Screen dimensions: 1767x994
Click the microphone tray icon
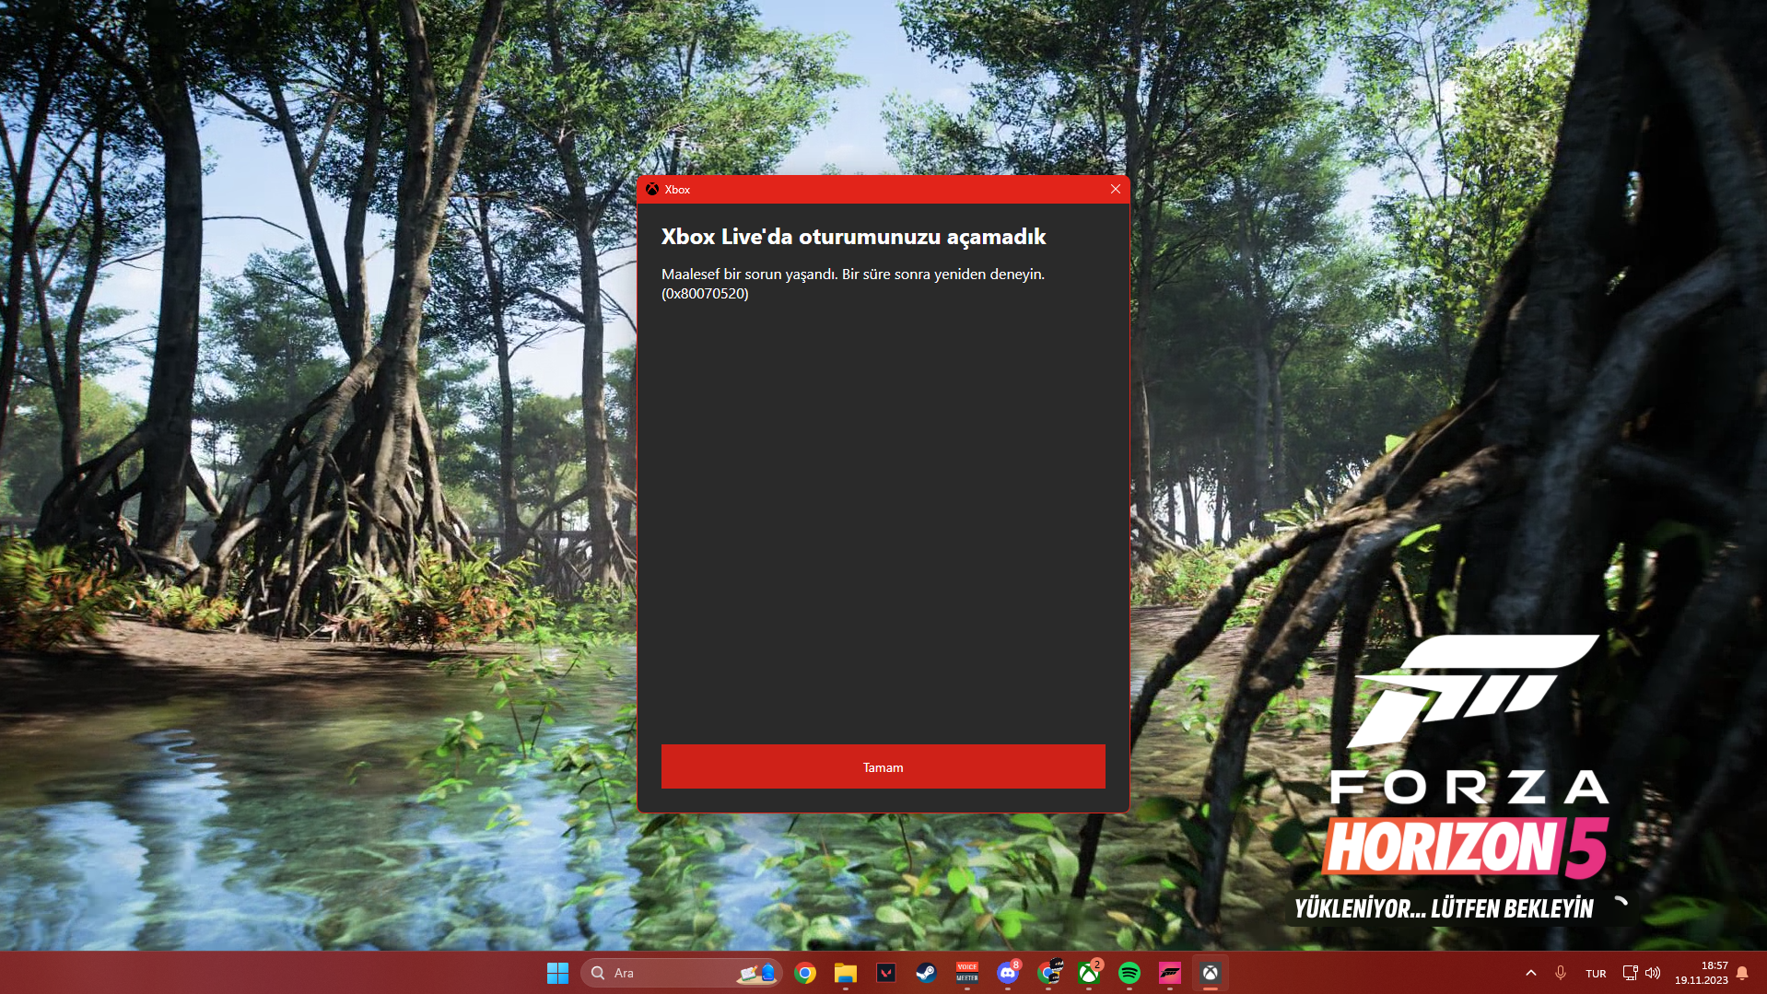(1561, 973)
